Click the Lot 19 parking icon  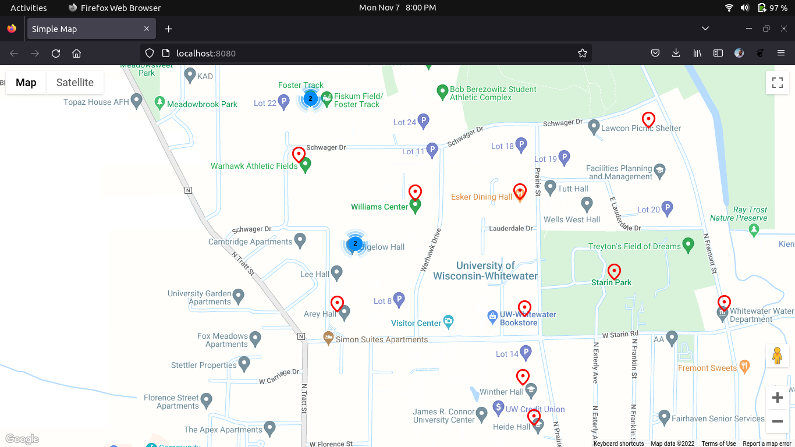564,158
